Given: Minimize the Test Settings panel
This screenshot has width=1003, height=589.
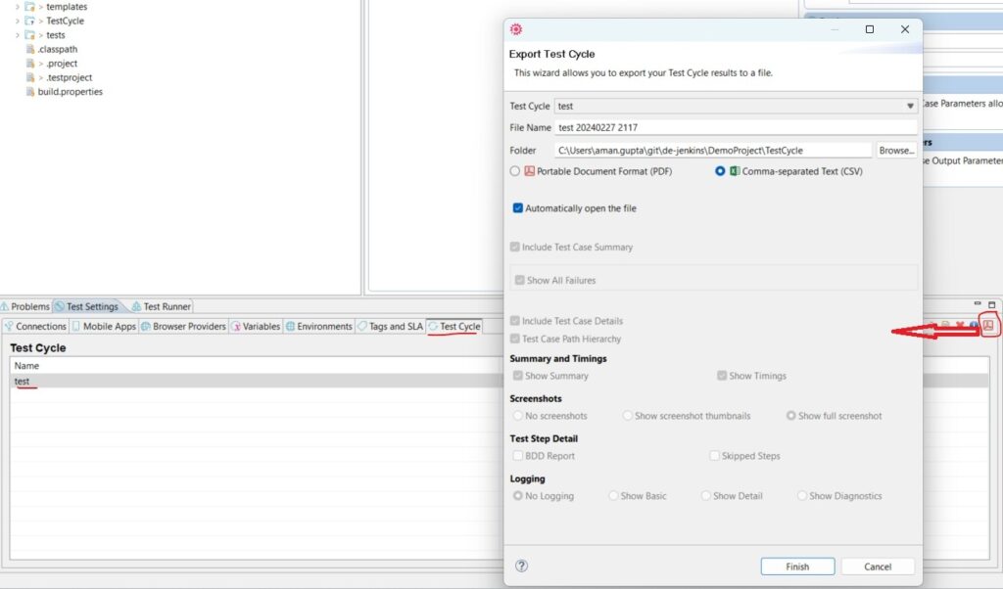Looking at the screenshot, I should click(977, 304).
